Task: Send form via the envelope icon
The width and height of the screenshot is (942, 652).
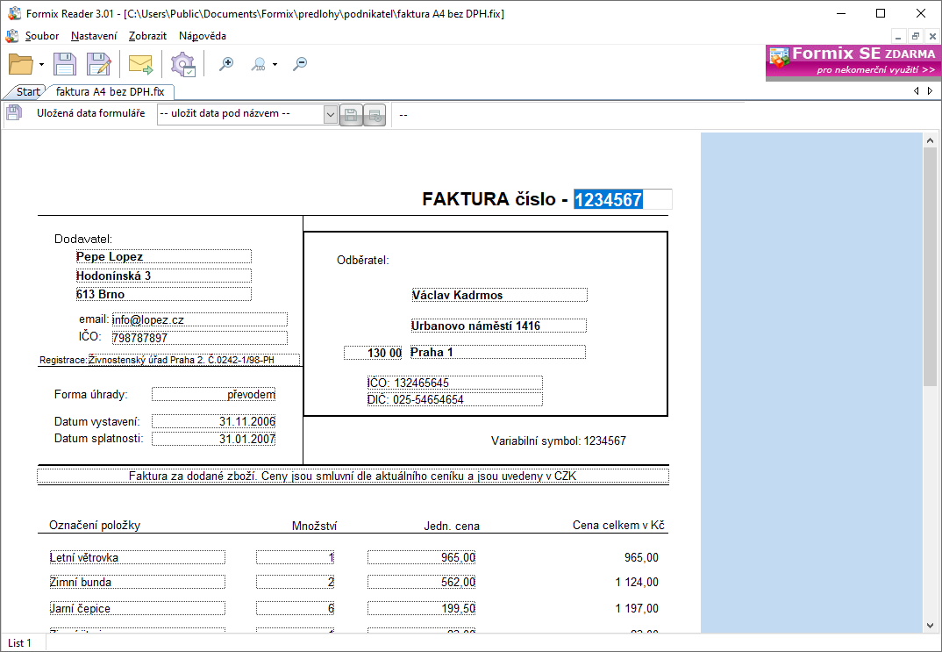Action: [140, 63]
